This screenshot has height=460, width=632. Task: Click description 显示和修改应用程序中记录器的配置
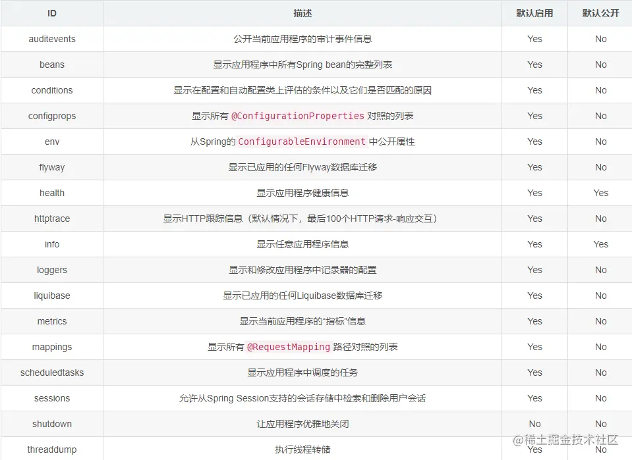[302, 270]
